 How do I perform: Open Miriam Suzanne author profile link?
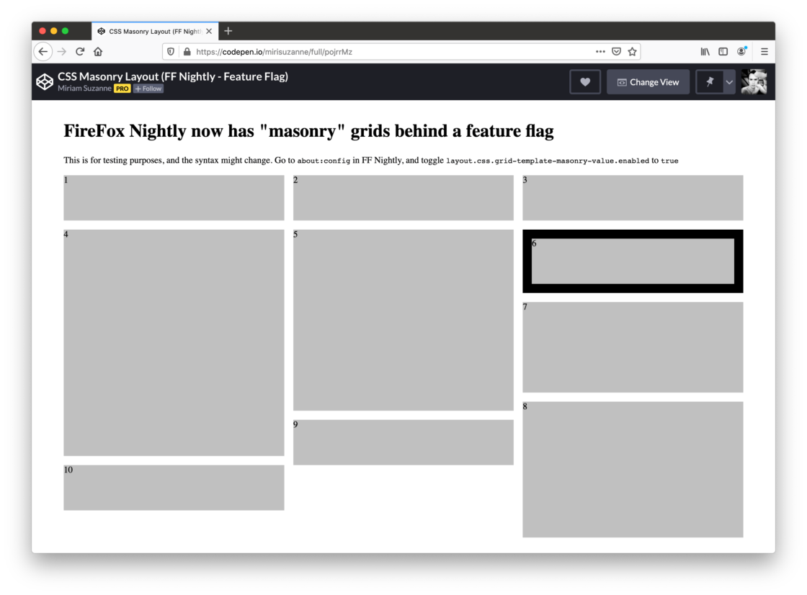coord(84,89)
